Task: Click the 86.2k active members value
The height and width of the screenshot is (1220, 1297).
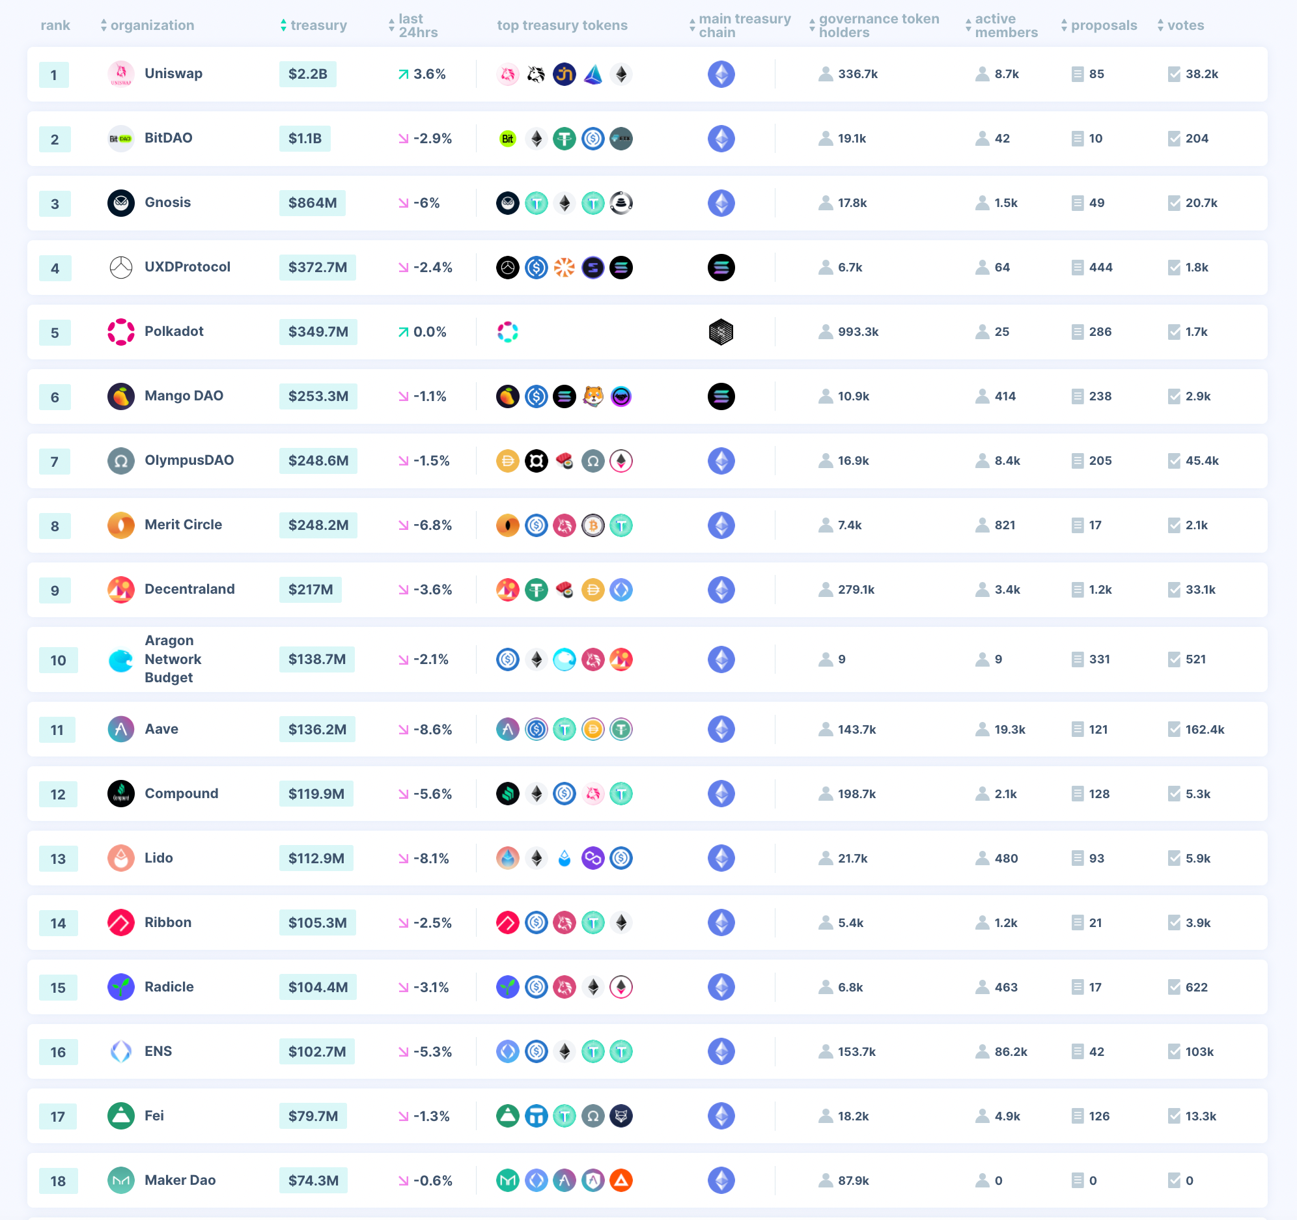Action: tap(1011, 1051)
